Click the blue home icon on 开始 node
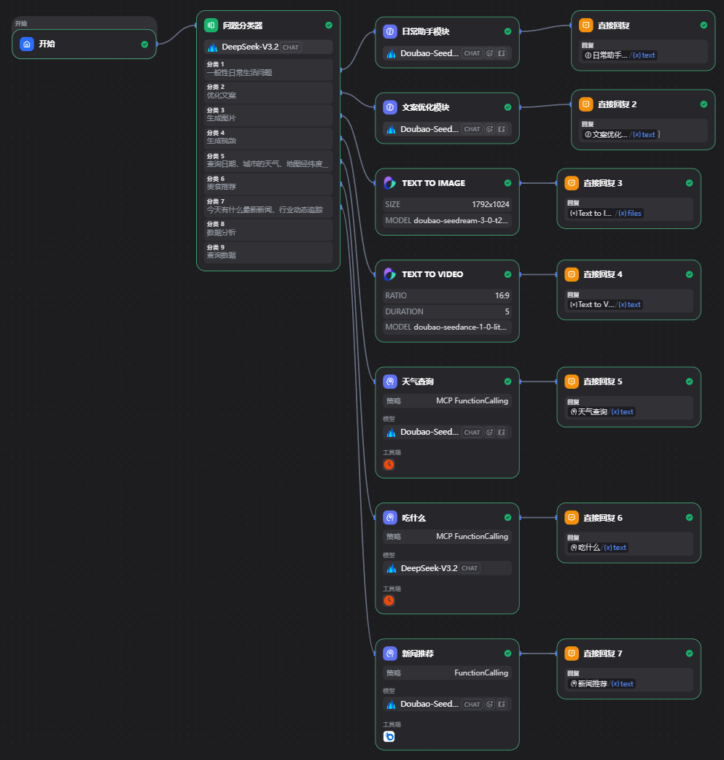The image size is (724, 760). (x=27, y=44)
